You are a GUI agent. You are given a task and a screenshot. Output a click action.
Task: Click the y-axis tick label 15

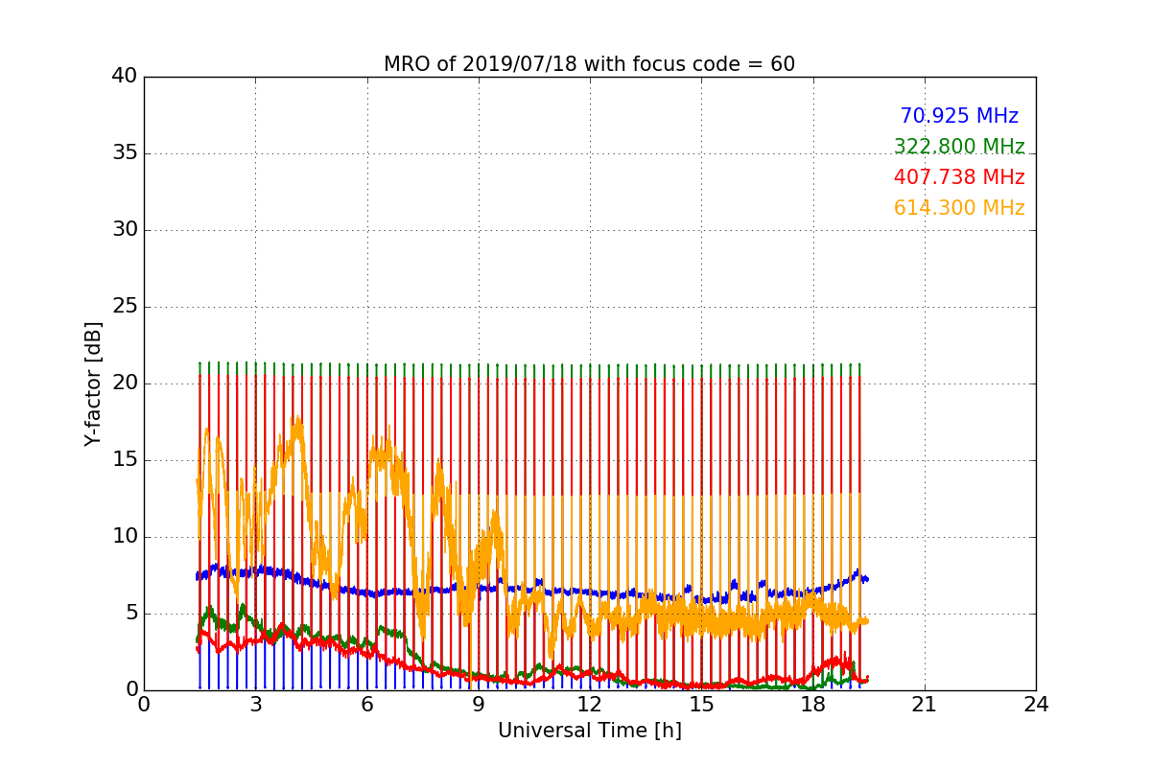coord(124,460)
